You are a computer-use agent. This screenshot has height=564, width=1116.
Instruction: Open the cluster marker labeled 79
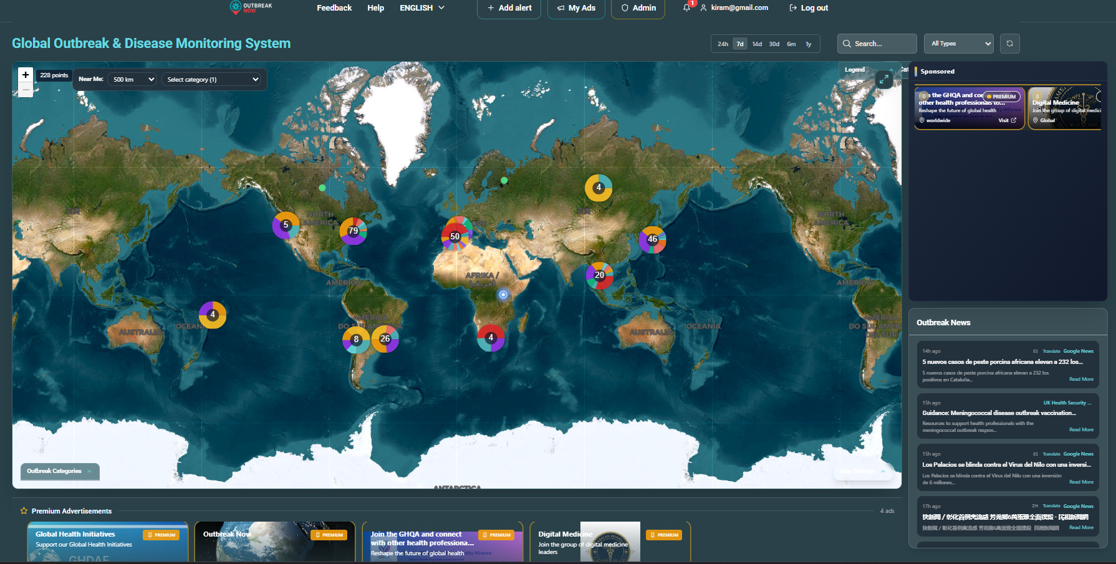point(353,231)
